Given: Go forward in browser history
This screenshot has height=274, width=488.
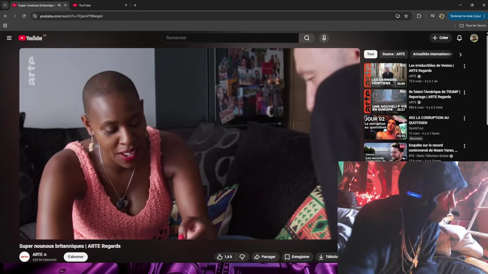Looking at the screenshot, I should tap(15, 16).
